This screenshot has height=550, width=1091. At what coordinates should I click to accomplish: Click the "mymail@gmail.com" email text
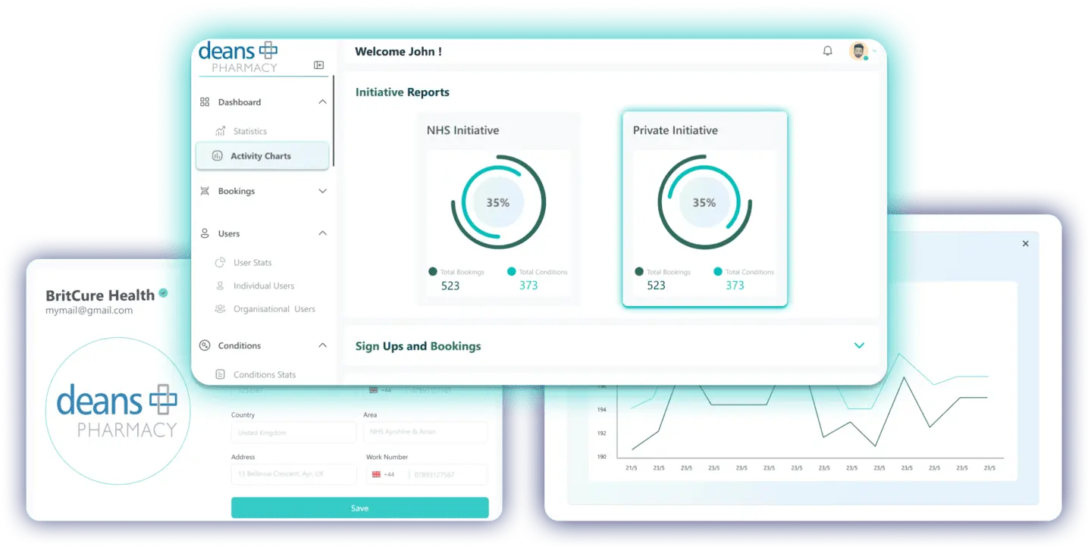coord(89,311)
